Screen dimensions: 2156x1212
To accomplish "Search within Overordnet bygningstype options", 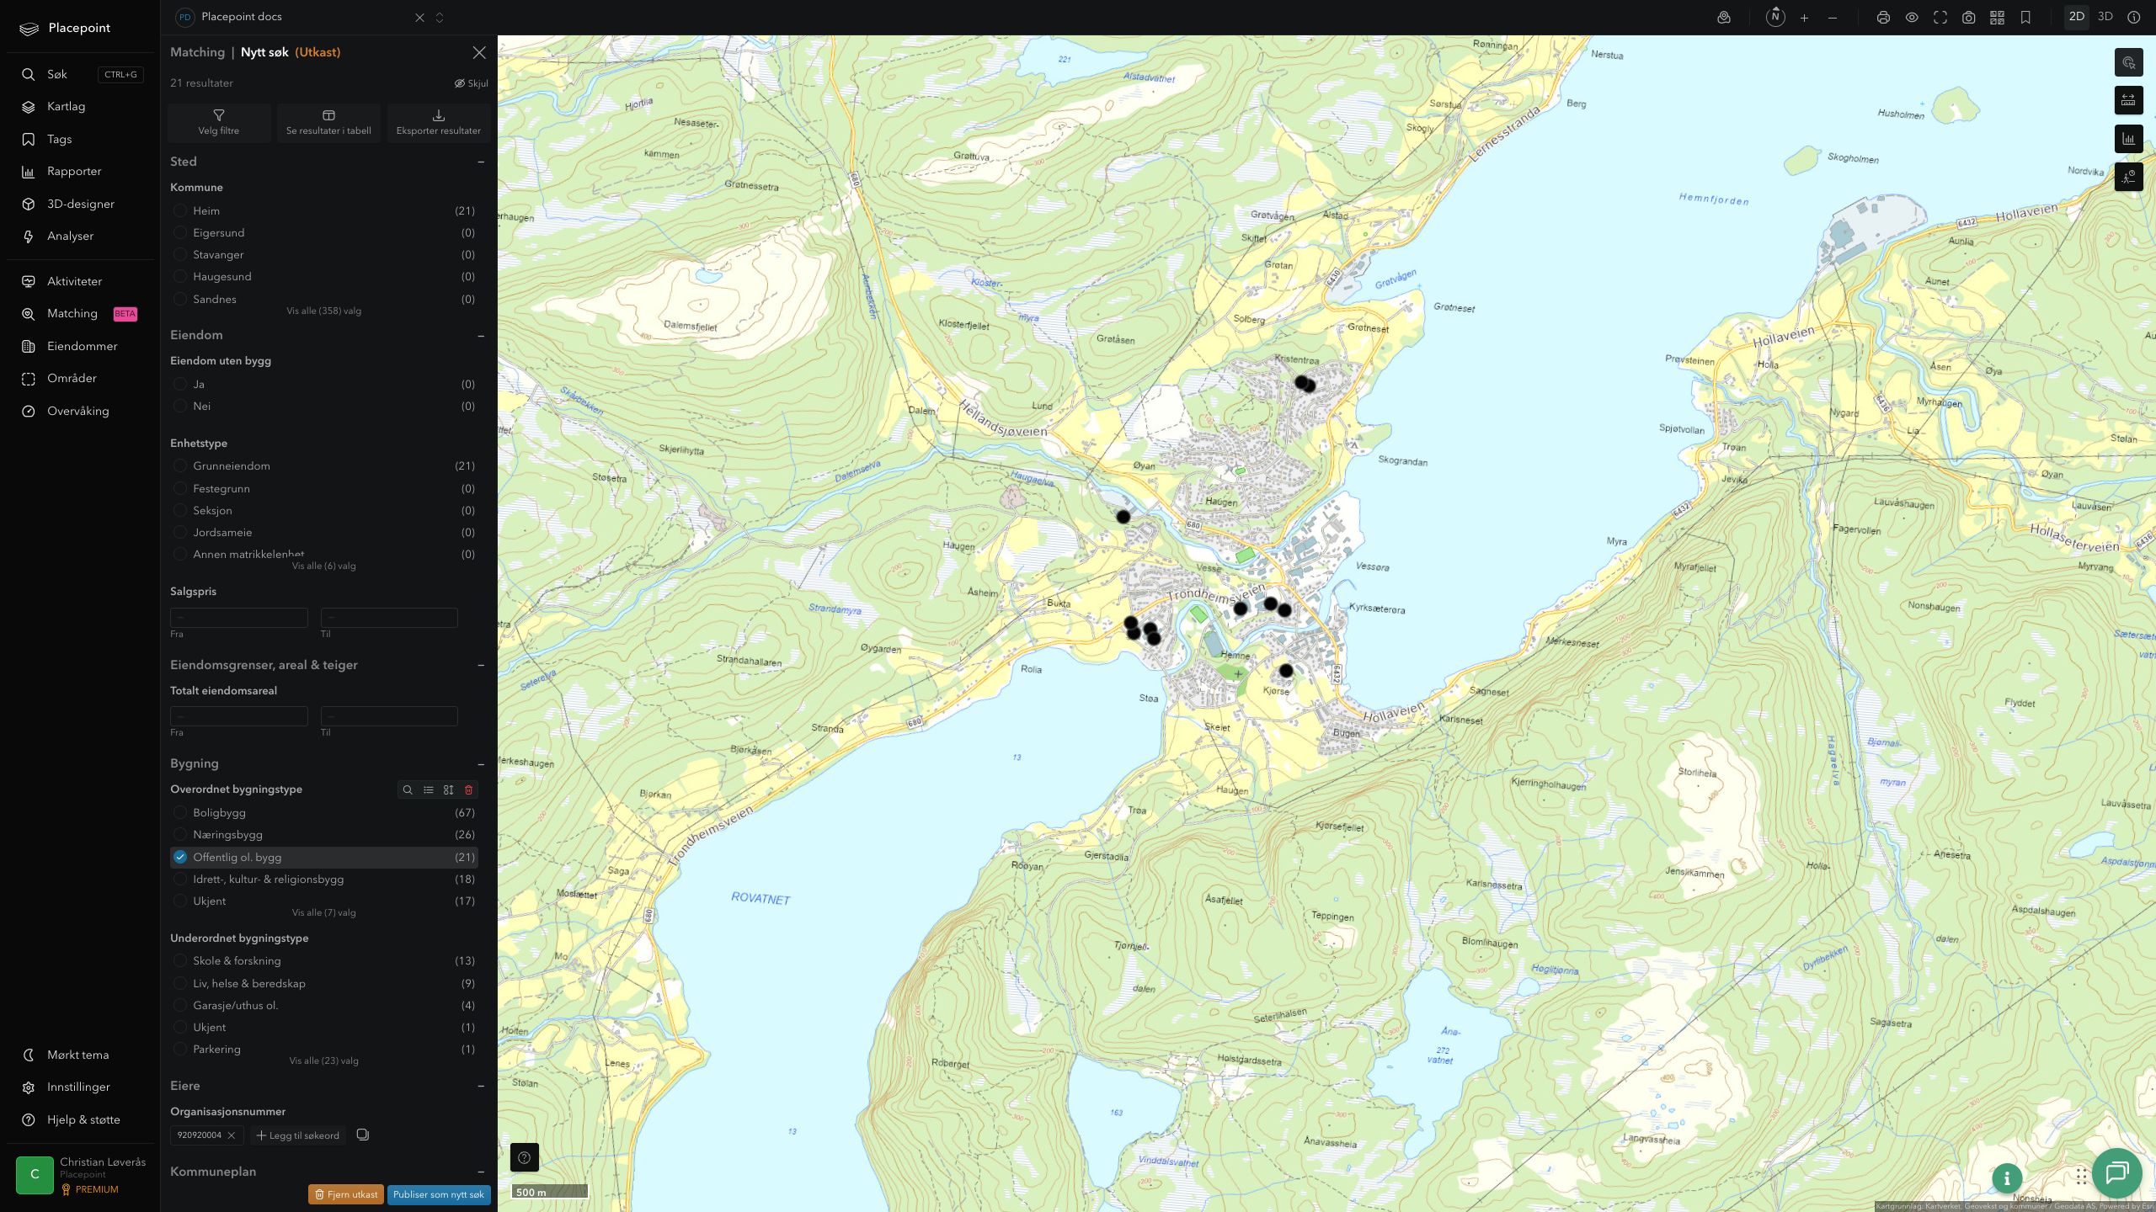I will (408, 789).
